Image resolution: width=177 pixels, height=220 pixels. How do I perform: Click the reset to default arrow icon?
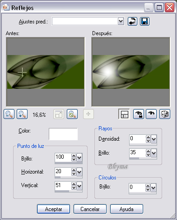tap(132, 22)
